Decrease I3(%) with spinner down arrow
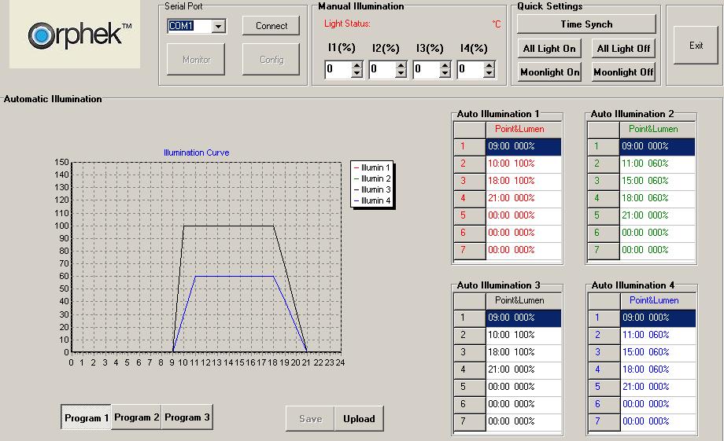 coord(445,74)
